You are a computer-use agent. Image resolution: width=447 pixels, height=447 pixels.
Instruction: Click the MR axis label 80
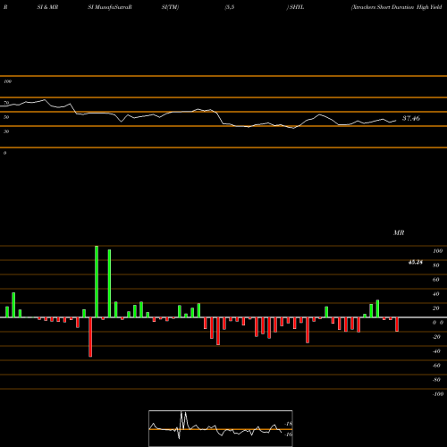point(436,266)
